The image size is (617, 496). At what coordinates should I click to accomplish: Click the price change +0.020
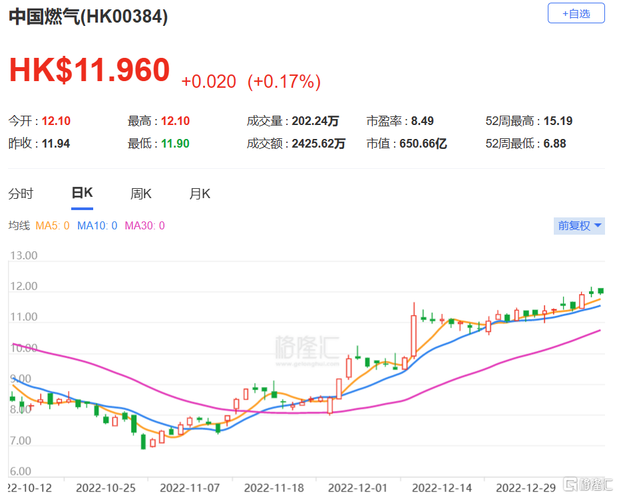(208, 82)
